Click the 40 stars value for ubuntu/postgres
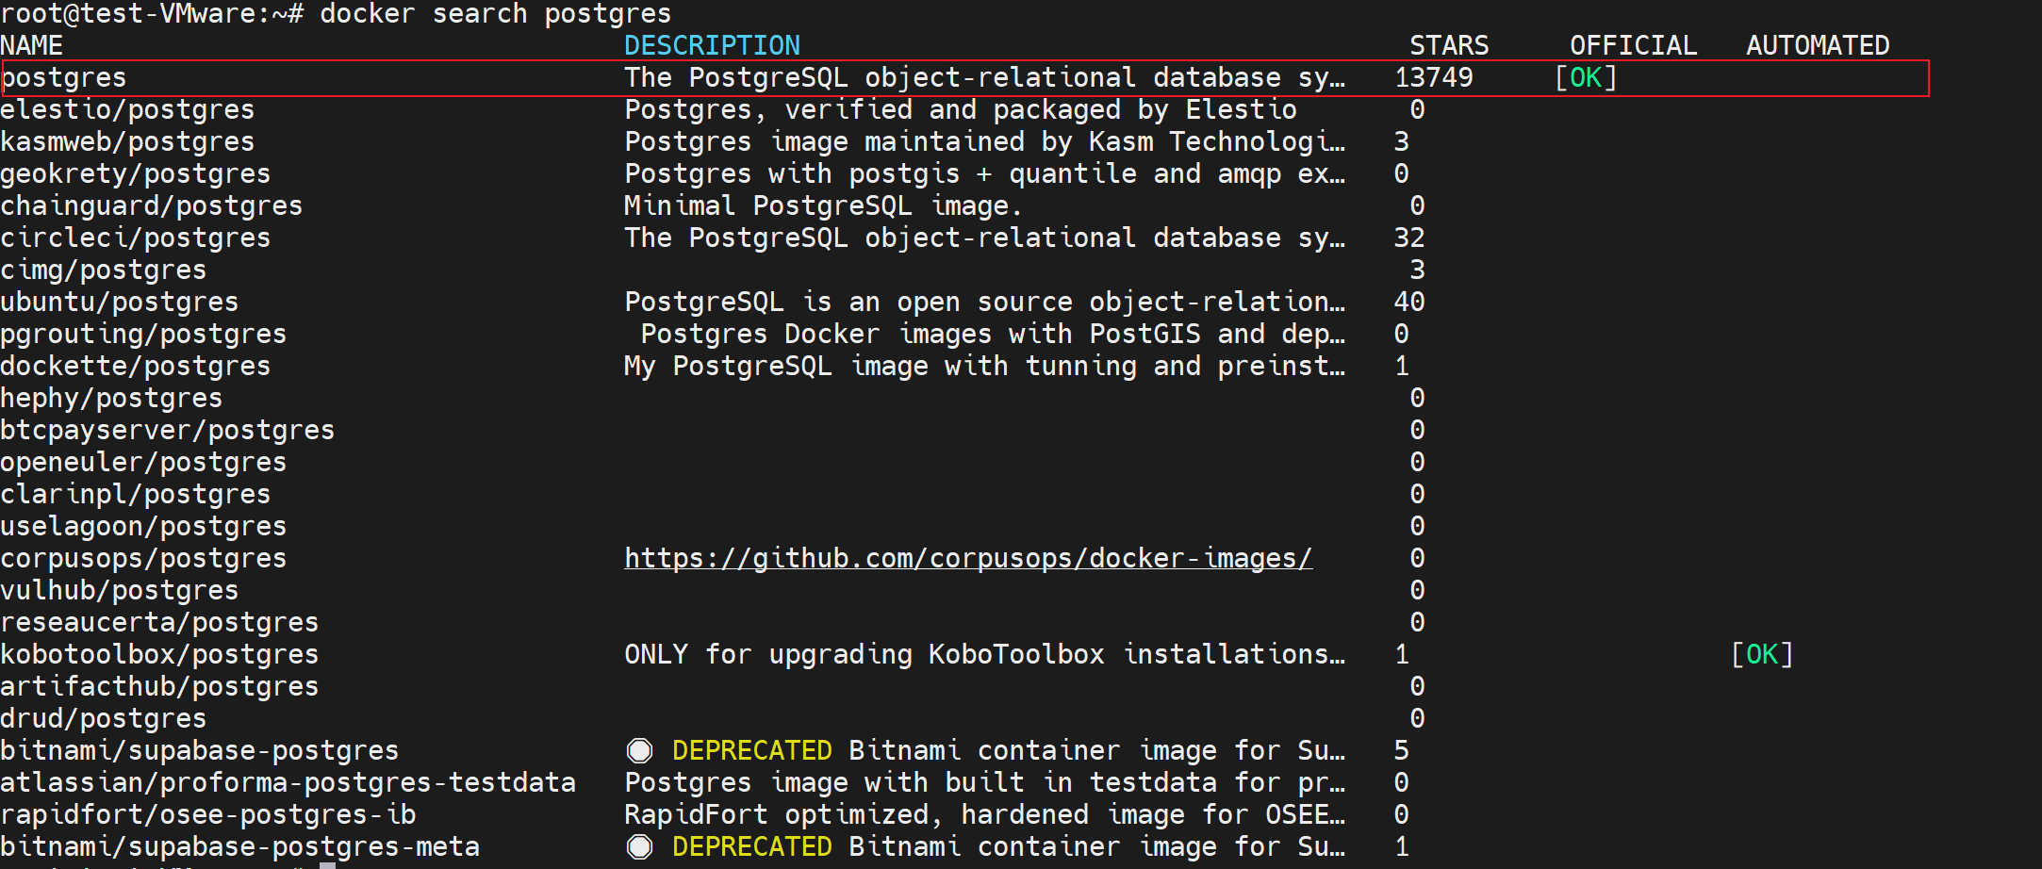2042x869 pixels. click(x=1409, y=302)
